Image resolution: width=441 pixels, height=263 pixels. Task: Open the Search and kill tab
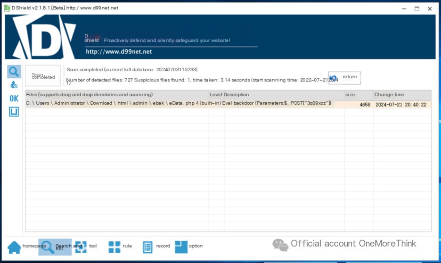[55, 247]
